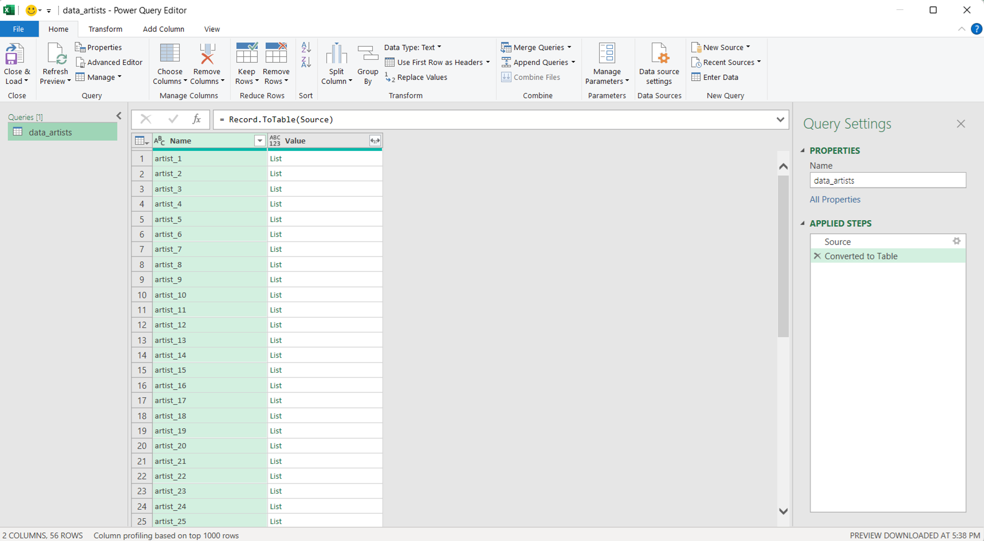The height and width of the screenshot is (541, 984).
Task: Click the fx add step icon
Action: 196,119
